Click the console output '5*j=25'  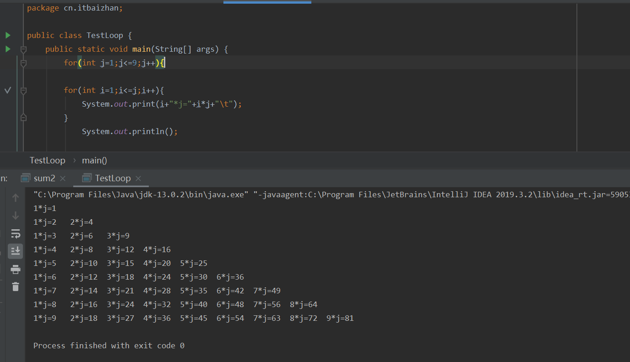pos(194,263)
